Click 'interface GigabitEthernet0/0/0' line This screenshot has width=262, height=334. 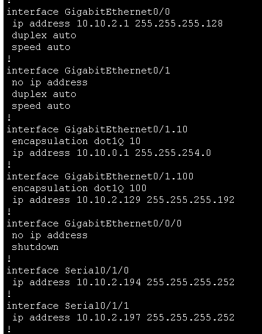[94, 223]
